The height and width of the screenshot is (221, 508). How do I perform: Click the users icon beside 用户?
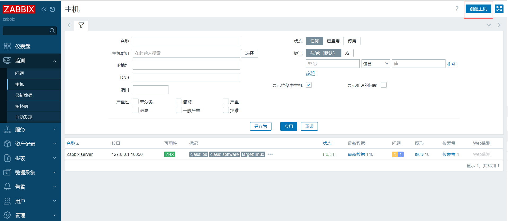(7, 201)
